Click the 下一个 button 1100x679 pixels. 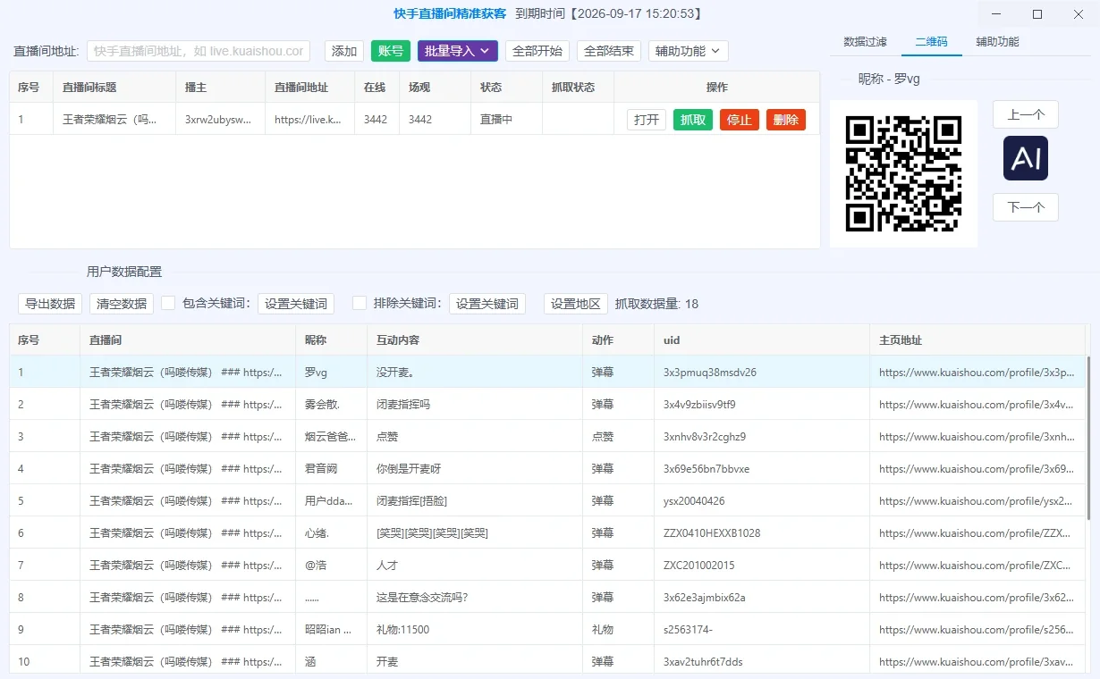coord(1026,207)
